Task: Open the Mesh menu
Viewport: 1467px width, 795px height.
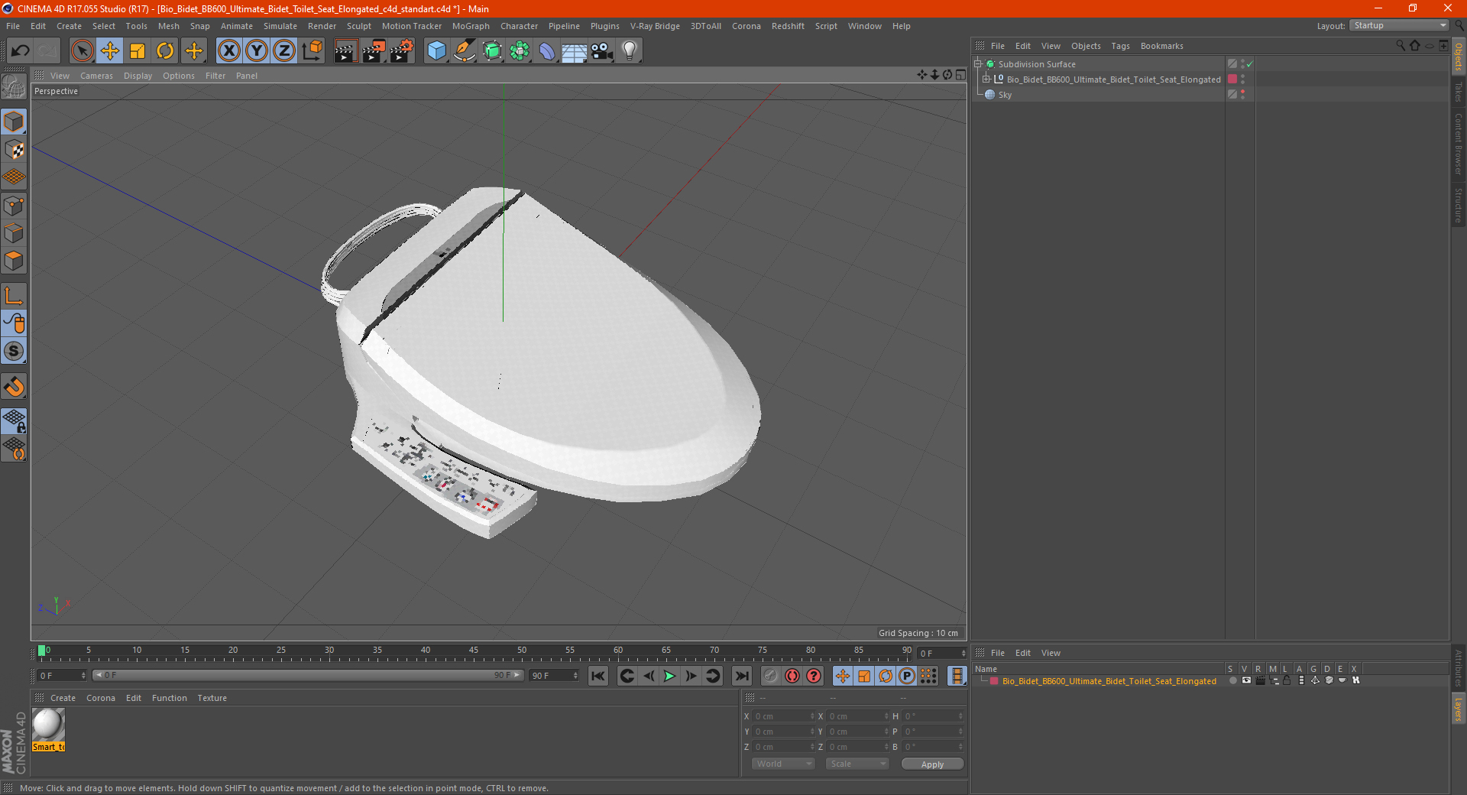Action: (x=168, y=26)
